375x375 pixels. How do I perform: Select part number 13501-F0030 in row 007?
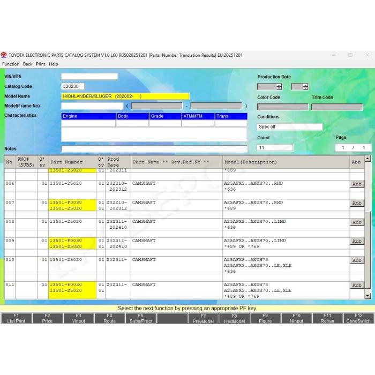(65, 202)
